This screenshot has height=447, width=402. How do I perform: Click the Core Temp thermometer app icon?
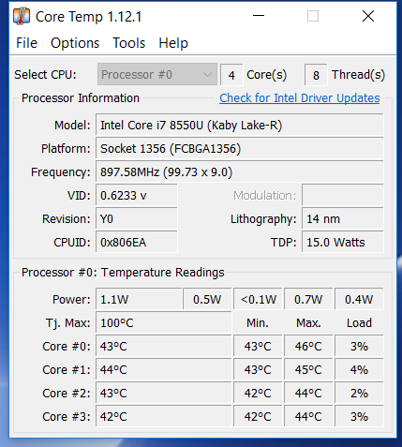[22, 16]
